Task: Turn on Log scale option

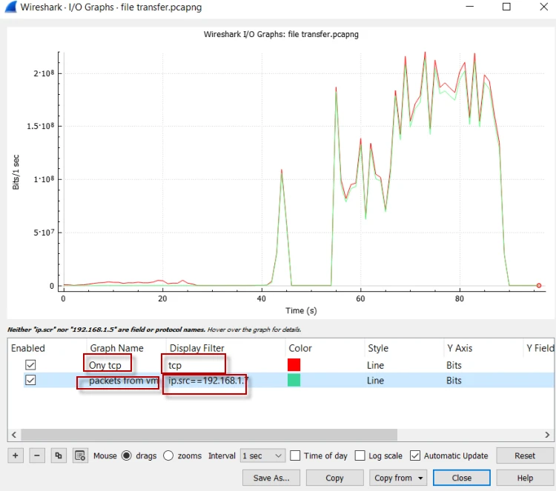Action: pyautogui.click(x=360, y=455)
